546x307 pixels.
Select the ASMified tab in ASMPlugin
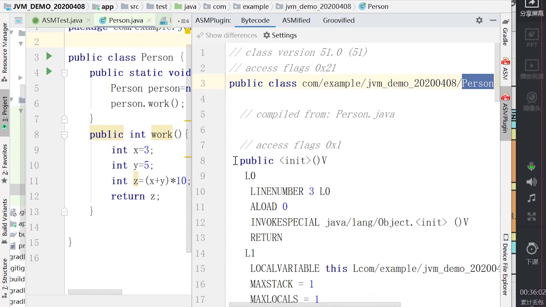tap(296, 20)
